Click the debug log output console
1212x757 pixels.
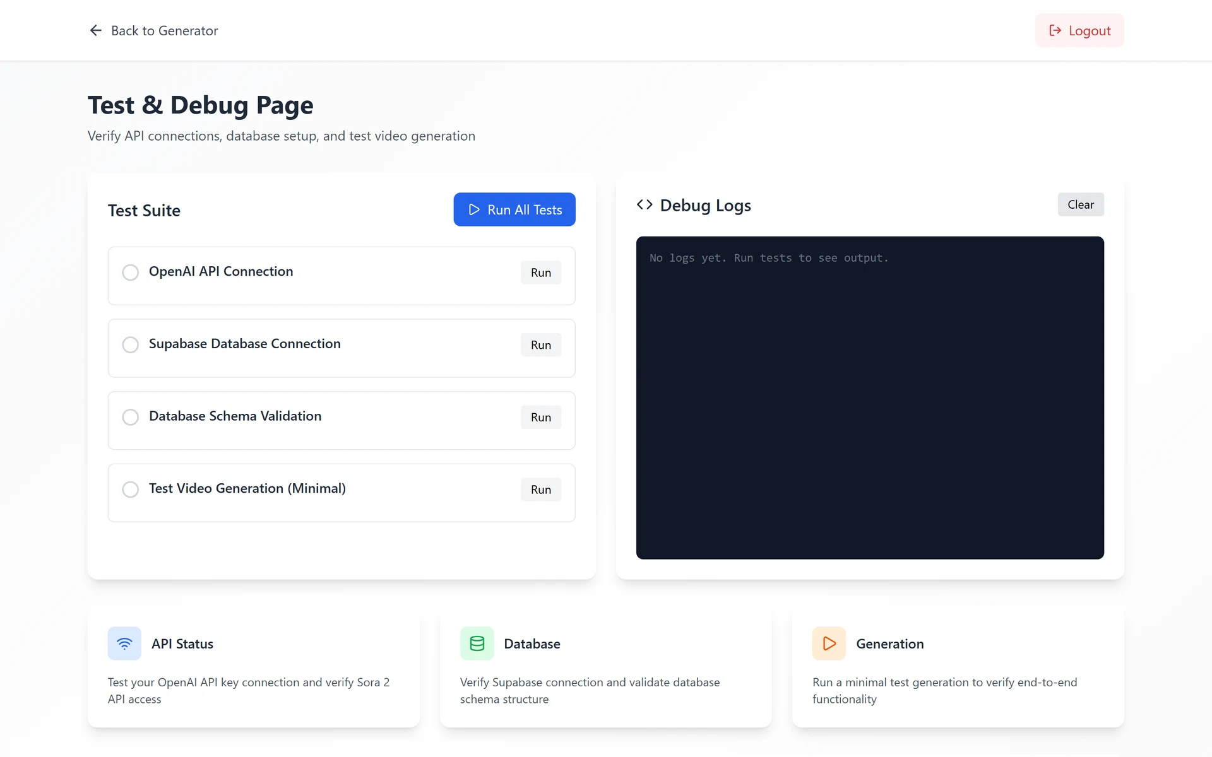(870, 397)
